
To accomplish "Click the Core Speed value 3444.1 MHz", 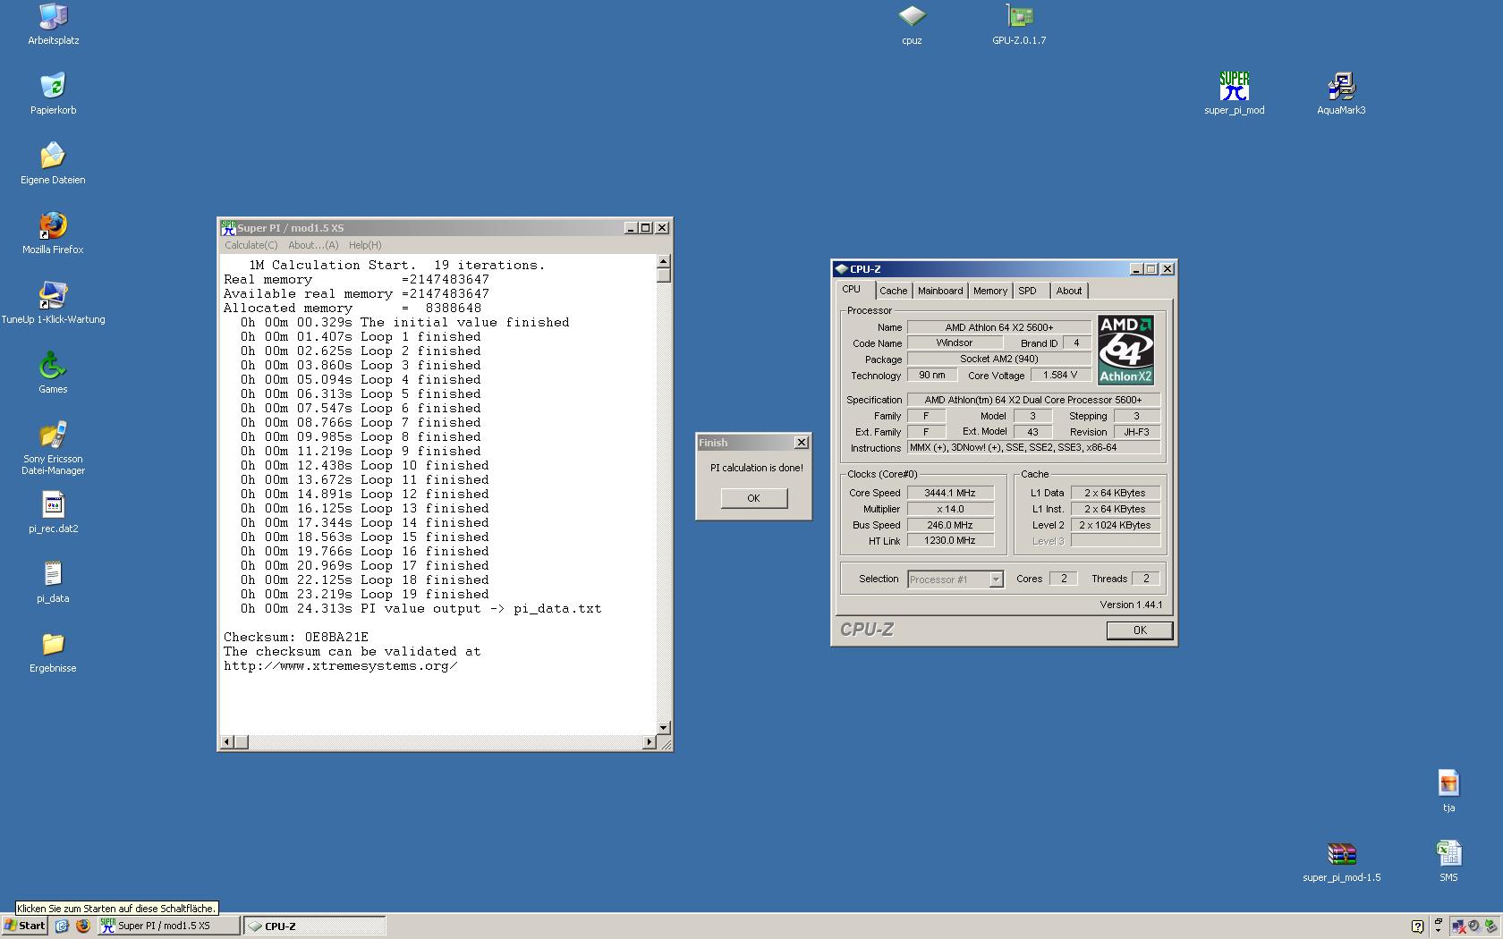I will [950, 493].
